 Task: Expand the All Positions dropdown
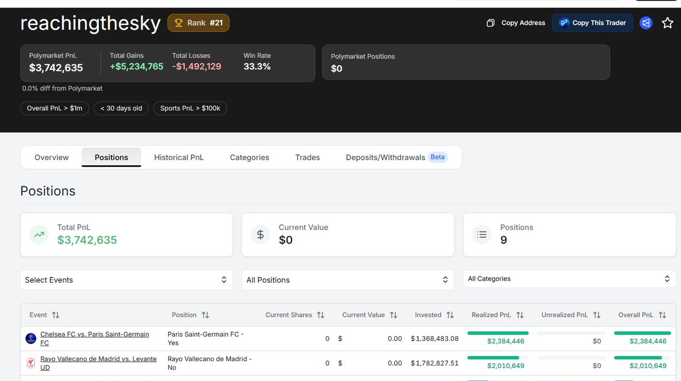coord(348,280)
